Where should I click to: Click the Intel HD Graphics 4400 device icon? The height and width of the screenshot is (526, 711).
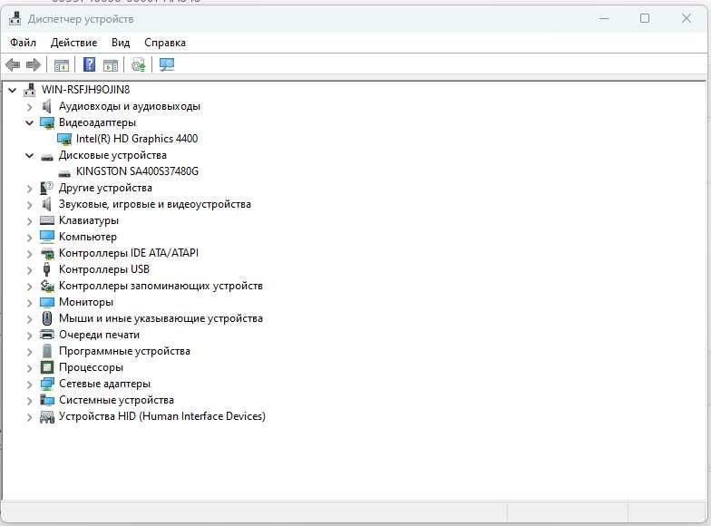64,140
